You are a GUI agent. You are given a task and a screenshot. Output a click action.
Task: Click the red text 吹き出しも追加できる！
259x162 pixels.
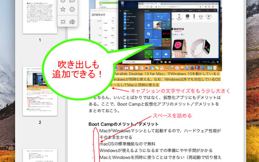78,69
